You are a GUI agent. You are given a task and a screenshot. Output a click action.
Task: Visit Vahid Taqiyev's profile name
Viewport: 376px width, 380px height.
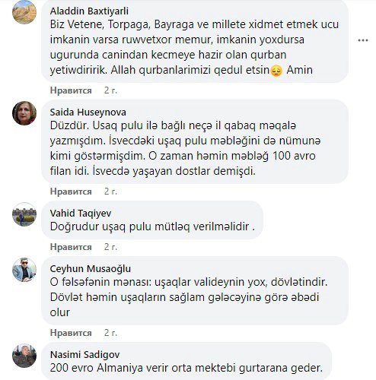81,213
